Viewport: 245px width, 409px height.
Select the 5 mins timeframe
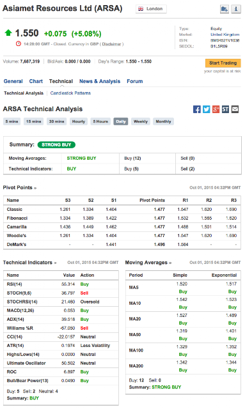pyautogui.click(x=12, y=121)
